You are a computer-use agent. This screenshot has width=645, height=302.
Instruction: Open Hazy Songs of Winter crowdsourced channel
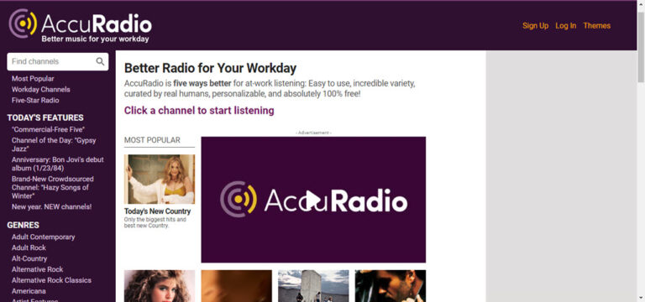[53, 187]
